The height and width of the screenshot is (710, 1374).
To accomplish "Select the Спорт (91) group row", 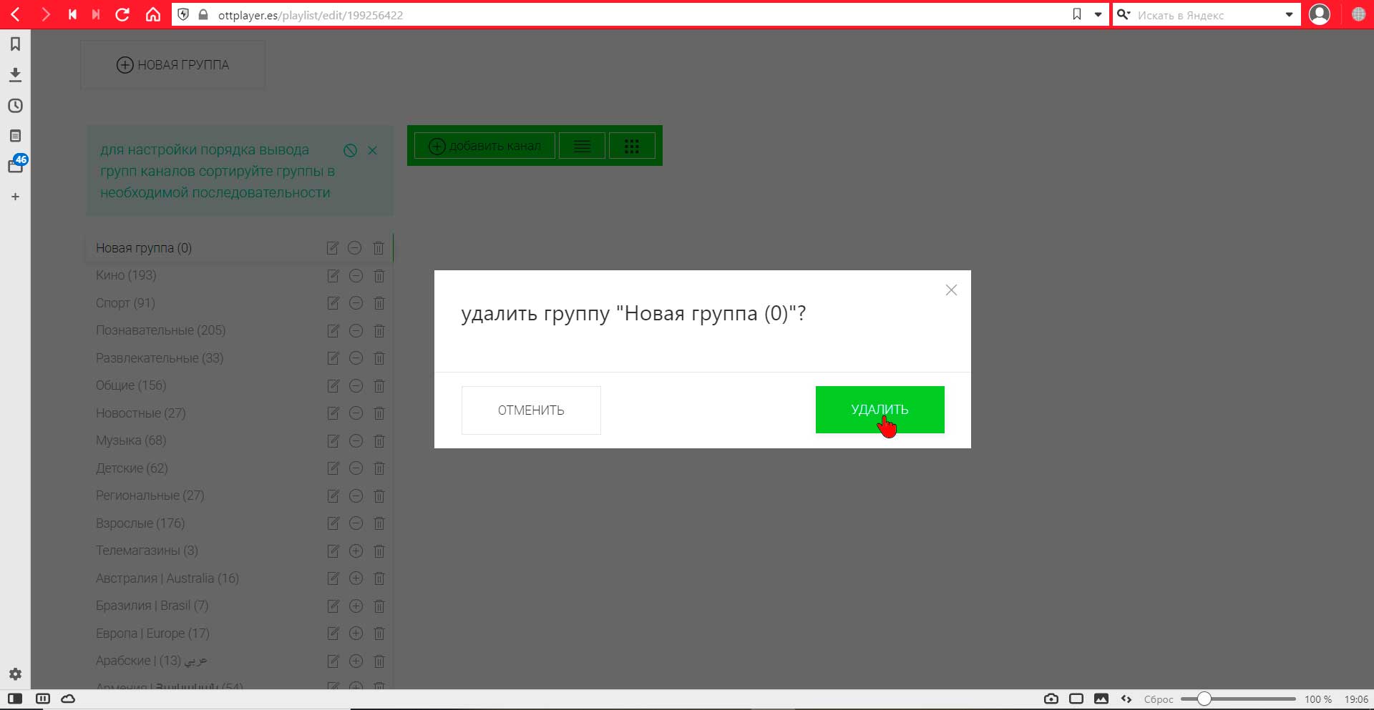I will pos(240,303).
